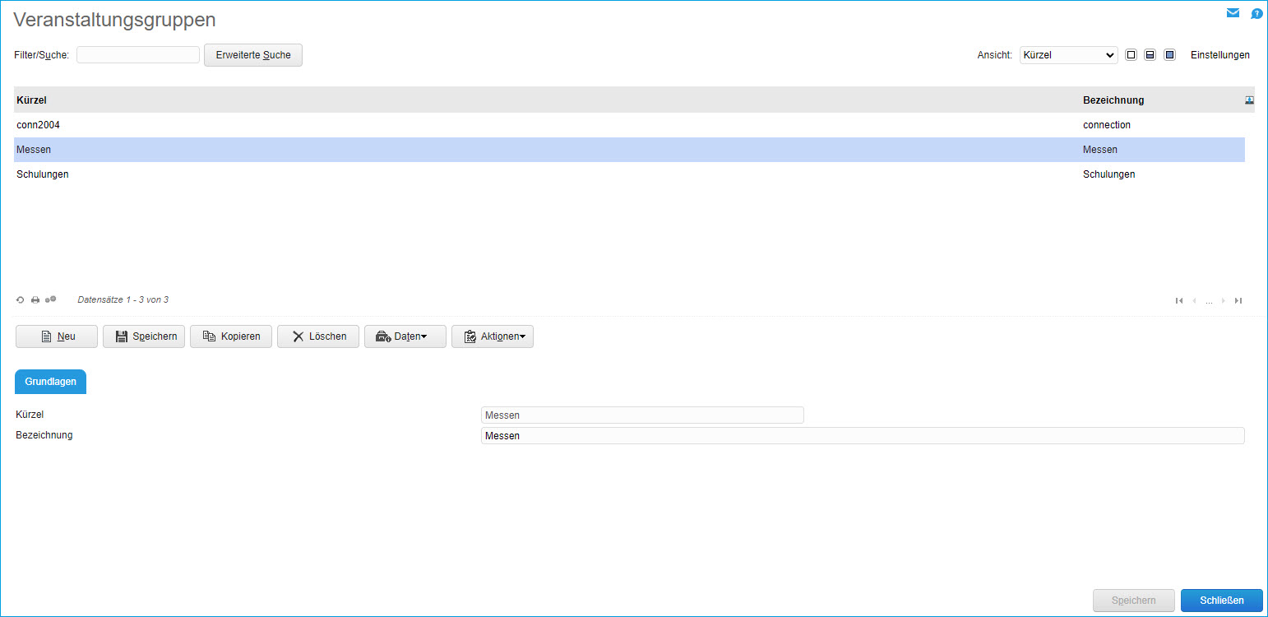Open the Daten dropdown menu
1268x617 pixels.
pyautogui.click(x=405, y=336)
